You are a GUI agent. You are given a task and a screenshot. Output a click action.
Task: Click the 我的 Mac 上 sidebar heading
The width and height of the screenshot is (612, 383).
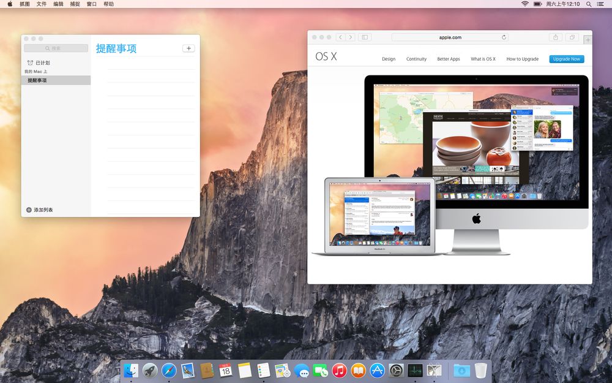36,72
